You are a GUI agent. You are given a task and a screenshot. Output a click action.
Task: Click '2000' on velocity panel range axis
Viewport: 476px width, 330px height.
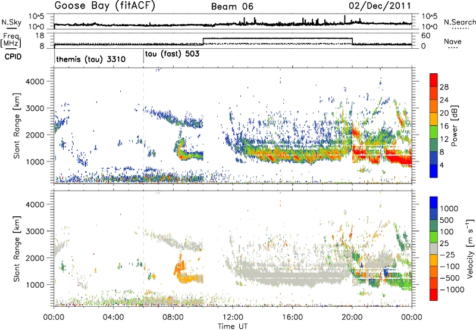point(35,258)
